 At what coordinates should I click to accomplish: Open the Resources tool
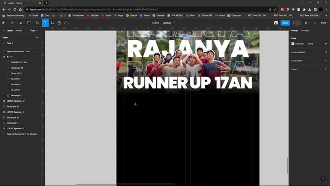pyautogui.click(x=53, y=23)
